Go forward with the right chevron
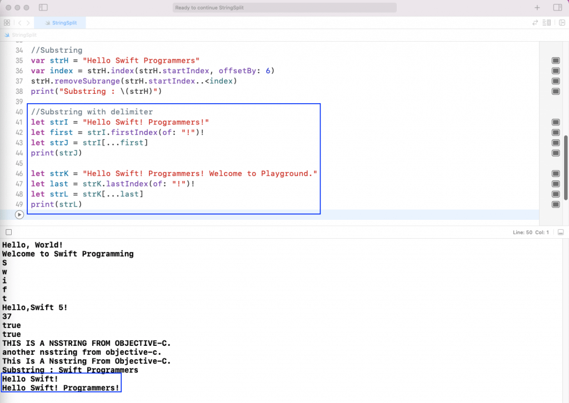This screenshot has width=569, height=403. [x=28, y=23]
